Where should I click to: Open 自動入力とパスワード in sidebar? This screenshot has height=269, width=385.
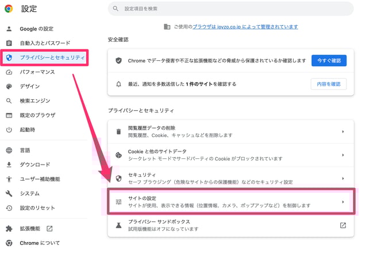[44, 43]
